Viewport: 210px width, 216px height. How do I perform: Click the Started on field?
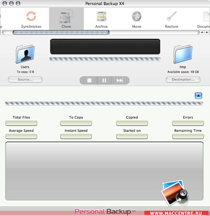click(132, 137)
